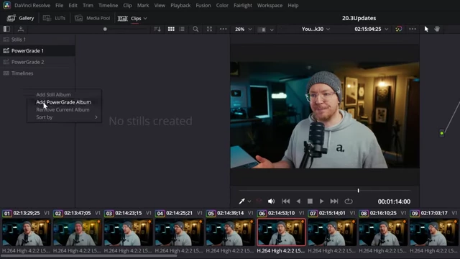Select the Stills 1 album
The image size is (460, 259).
[37, 40]
